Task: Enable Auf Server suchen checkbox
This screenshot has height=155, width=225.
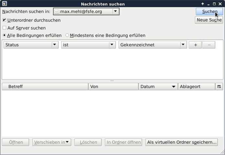Action: pos(5,28)
